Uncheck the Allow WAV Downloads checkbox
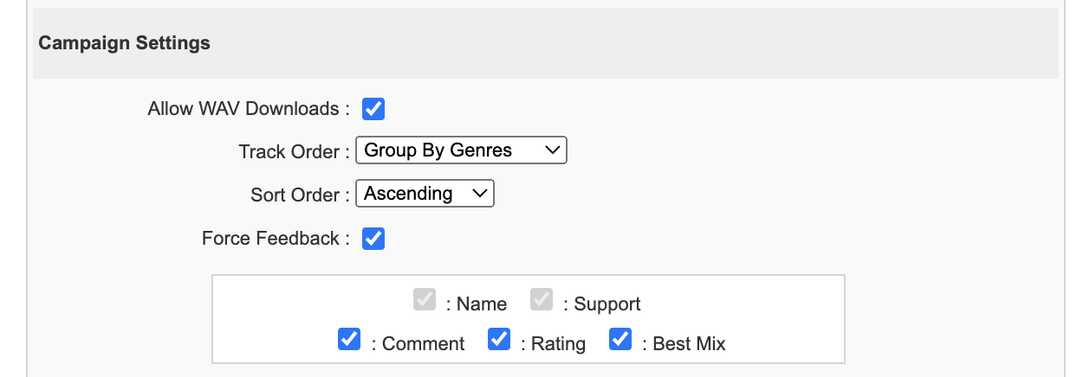 coord(373,109)
